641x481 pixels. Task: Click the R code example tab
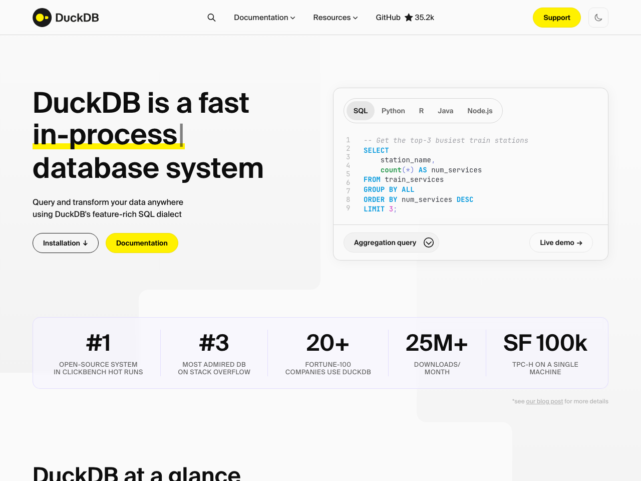[421, 110]
